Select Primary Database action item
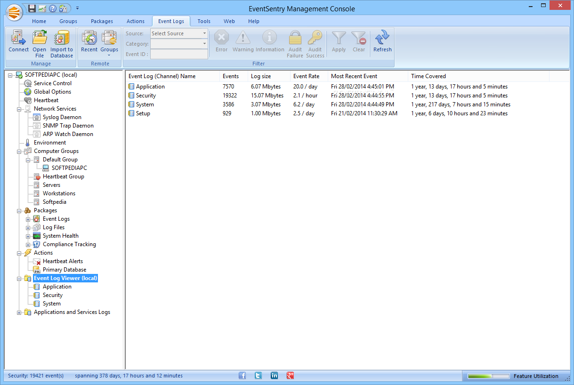The height and width of the screenshot is (385, 574). [65, 270]
